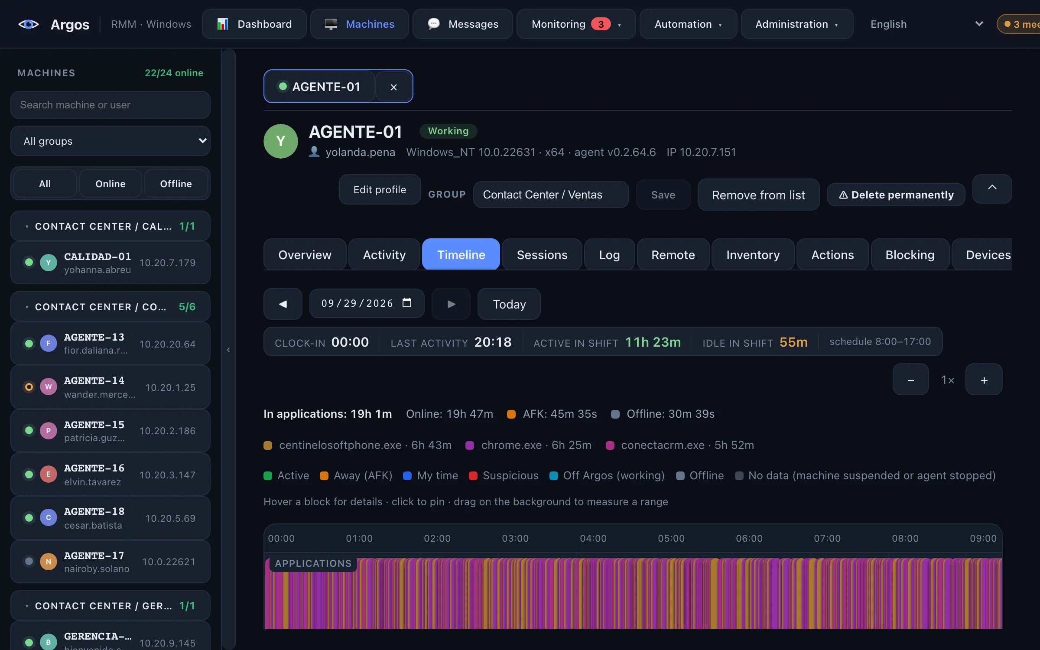Filter machines to Offline only
The height and width of the screenshot is (650, 1040).
pos(176,184)
